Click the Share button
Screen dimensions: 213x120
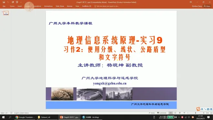(207, 6)
